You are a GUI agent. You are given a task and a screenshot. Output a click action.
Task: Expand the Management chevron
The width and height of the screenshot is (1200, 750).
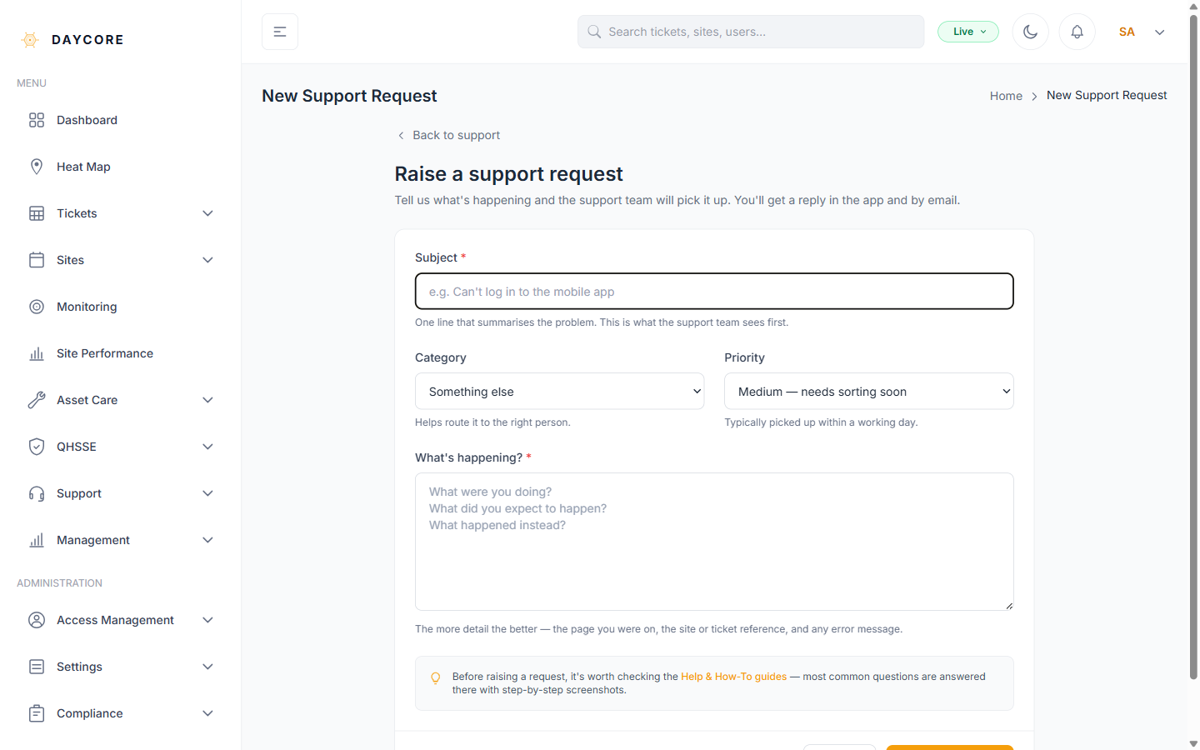[x=208, y=540]
